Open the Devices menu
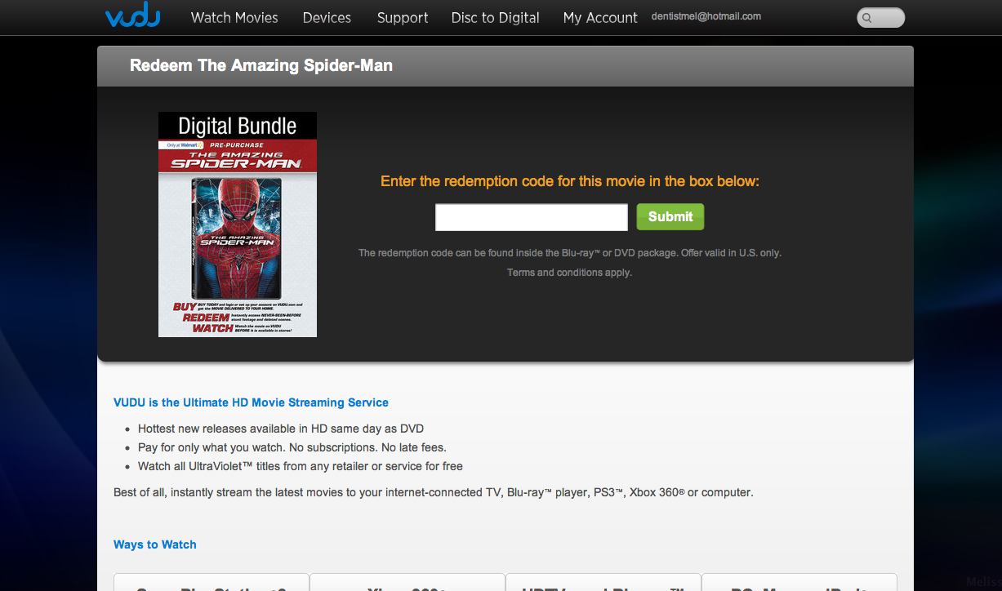The width and height of the screenshot is (1002, 591). point(327,17)
